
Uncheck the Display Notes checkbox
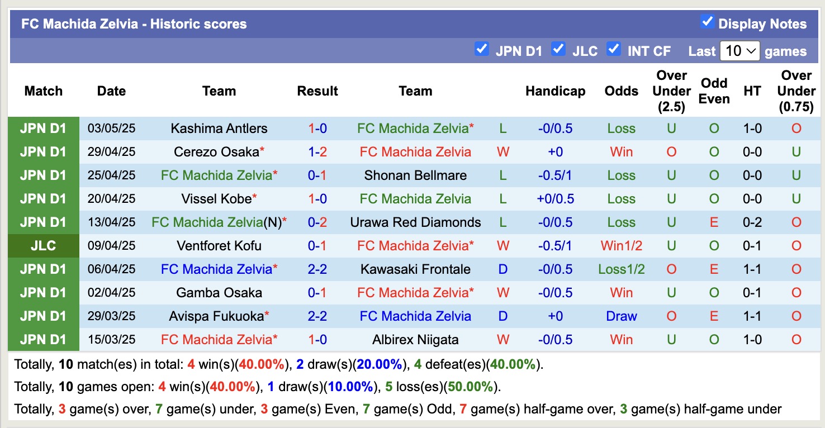pyautogui.click(x=708, y=22)
